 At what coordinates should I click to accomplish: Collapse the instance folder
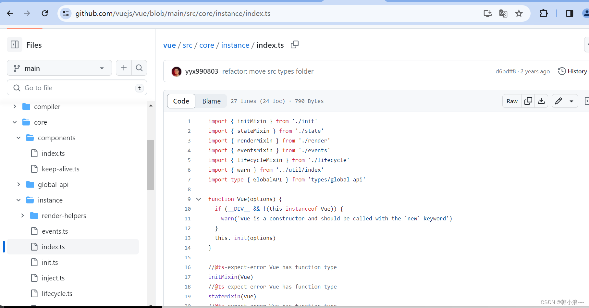(18, 200)
